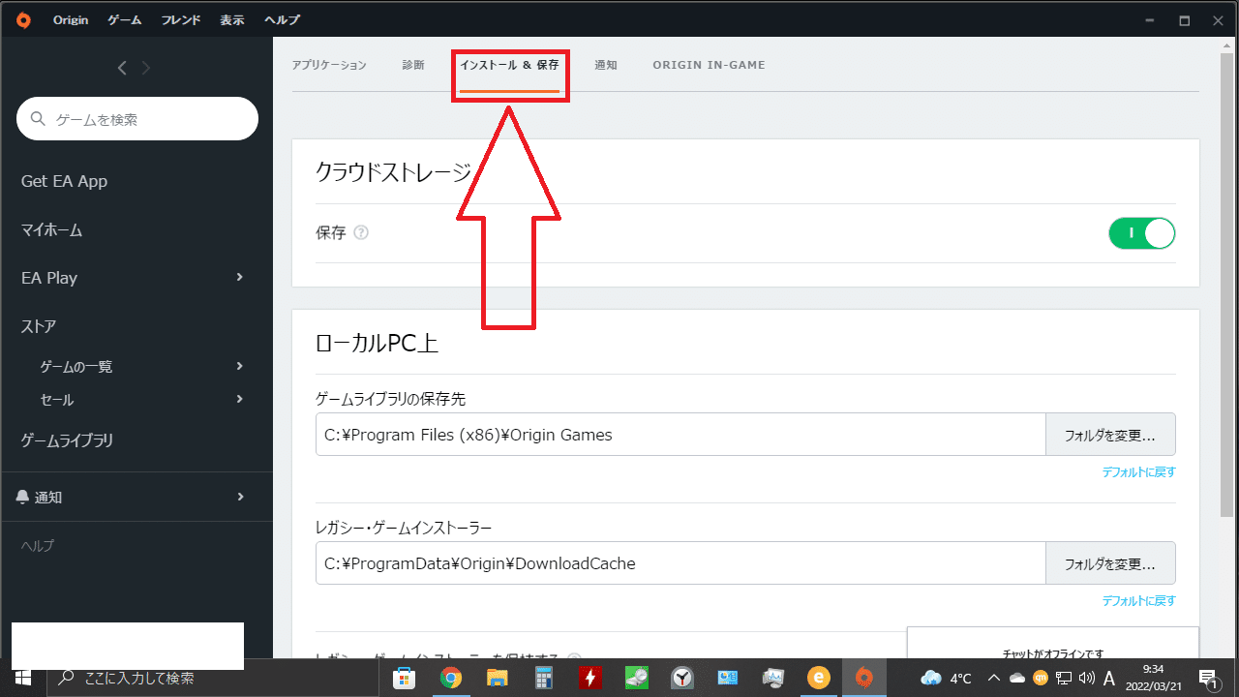The image size is (1239, 697).
Task: Click the Windows Start button
Action: 21,678
